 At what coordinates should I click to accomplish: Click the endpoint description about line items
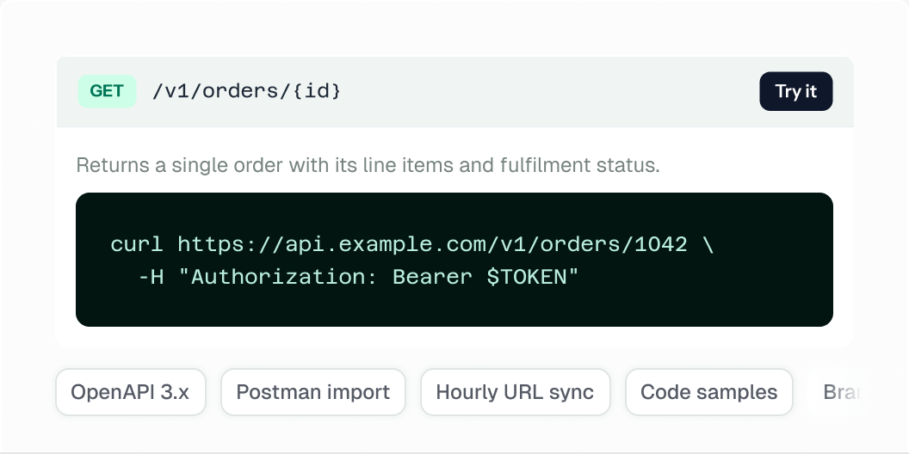click(x=368, y=165)
